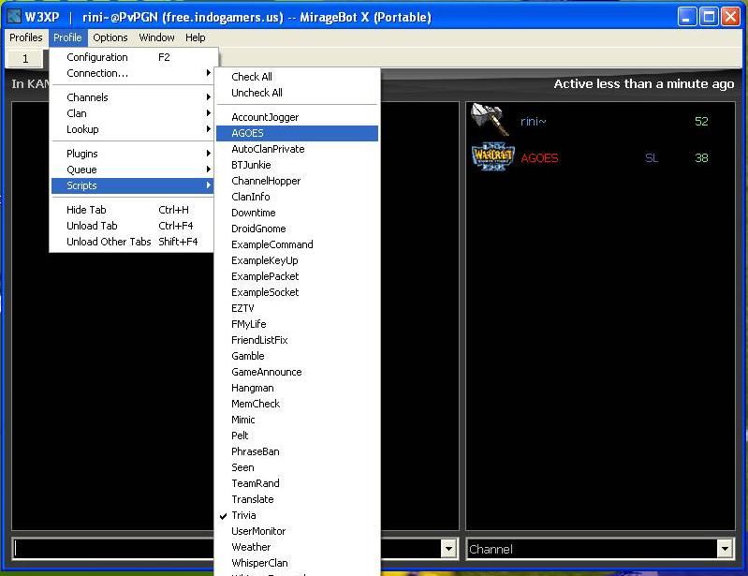The width and height of the screenshot is (748, 576).
Task: Enable the TeamRand script
Action: 297,483
